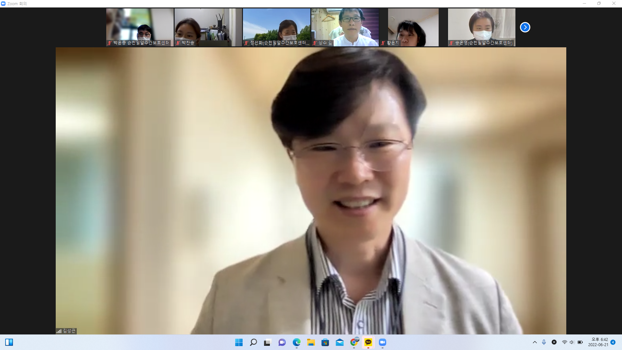Open Google Chrome from taskbar

(x=354, y=342)
